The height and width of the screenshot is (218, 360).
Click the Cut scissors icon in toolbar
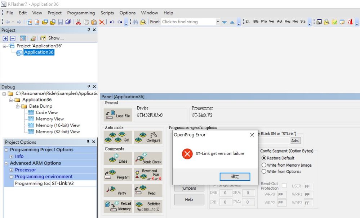tap(78, 22)
